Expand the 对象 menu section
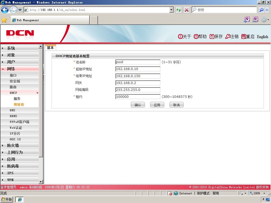The height and width of the screenshot is (203, 271). click(20, 55)
